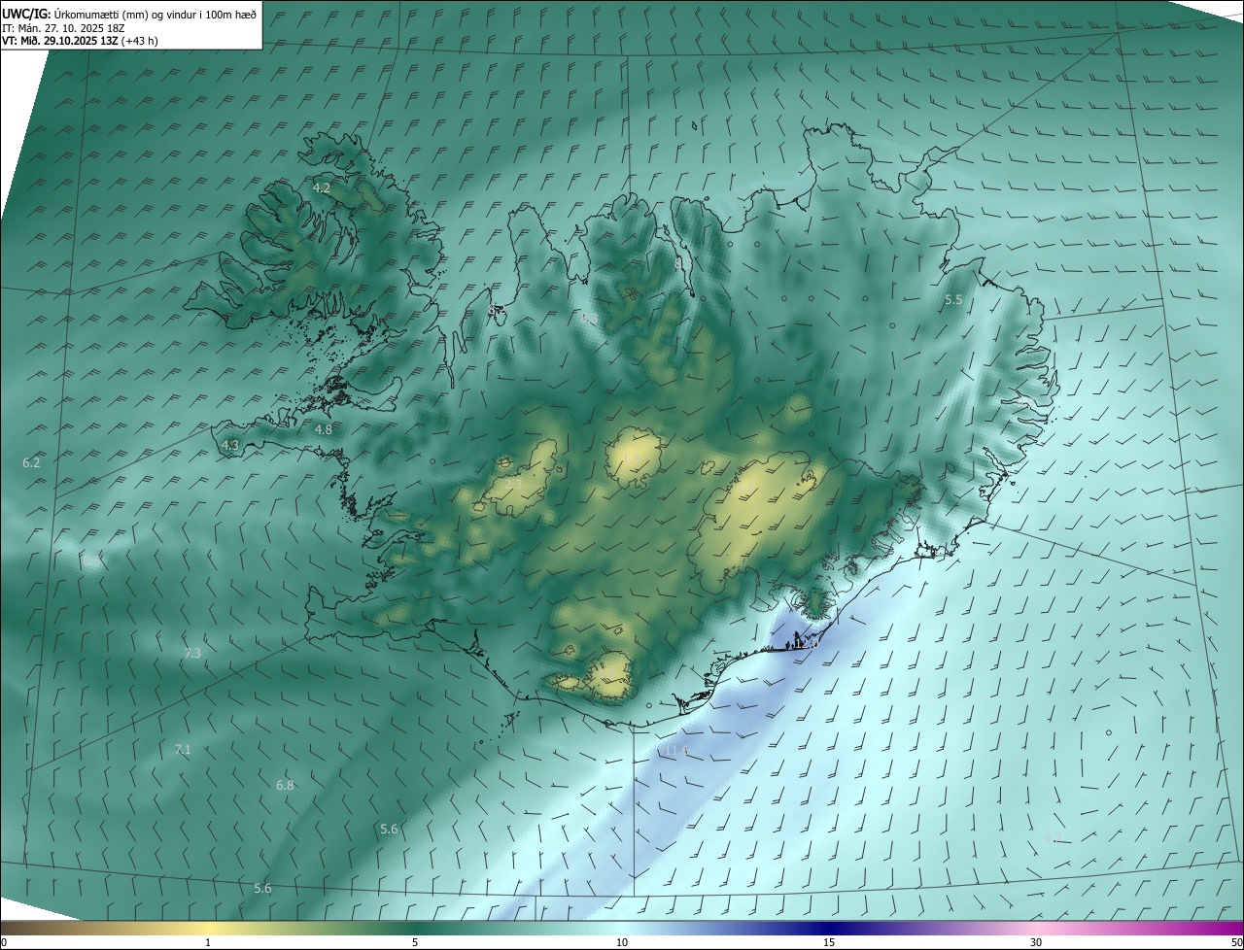Image resolution: width=1244 pixels, height=950 pixels.
Task: Click the 4.2 value over the Westfjords
Action: click(322, 187)
